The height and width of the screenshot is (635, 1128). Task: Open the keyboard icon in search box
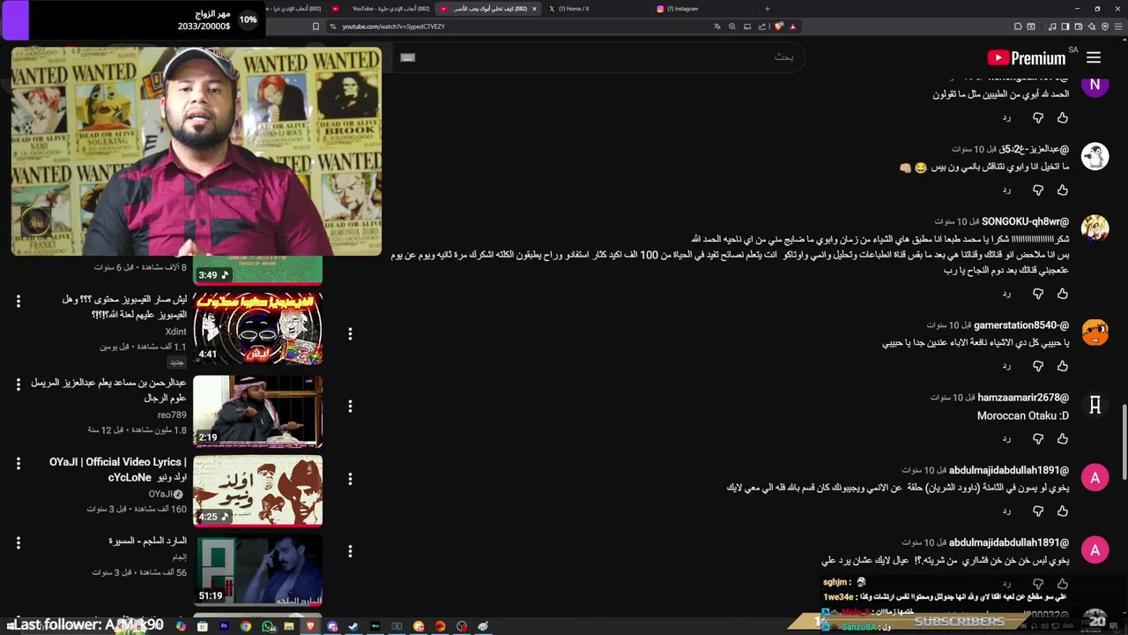(x=407, y=57)
